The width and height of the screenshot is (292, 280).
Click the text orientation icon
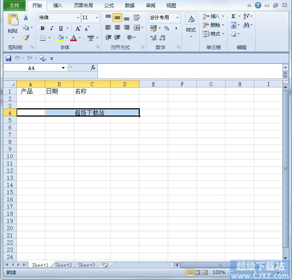coord(130,38)
